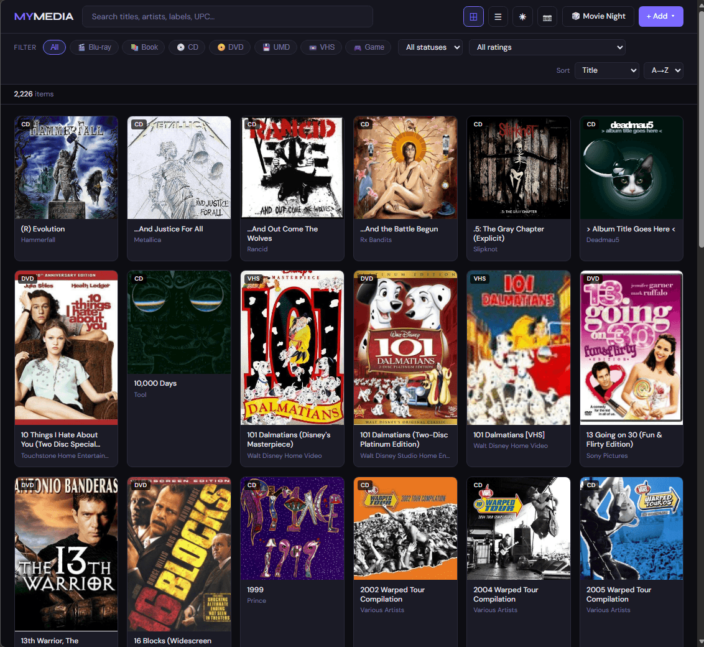
Task: Open the + Add menu
Action: coord(660,16)
